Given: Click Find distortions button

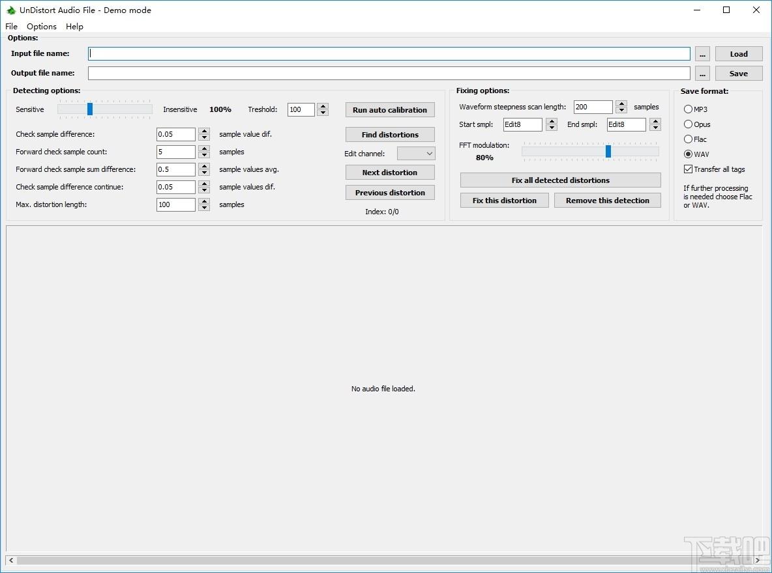Looking at the screenshot, I should coord(390,135).
